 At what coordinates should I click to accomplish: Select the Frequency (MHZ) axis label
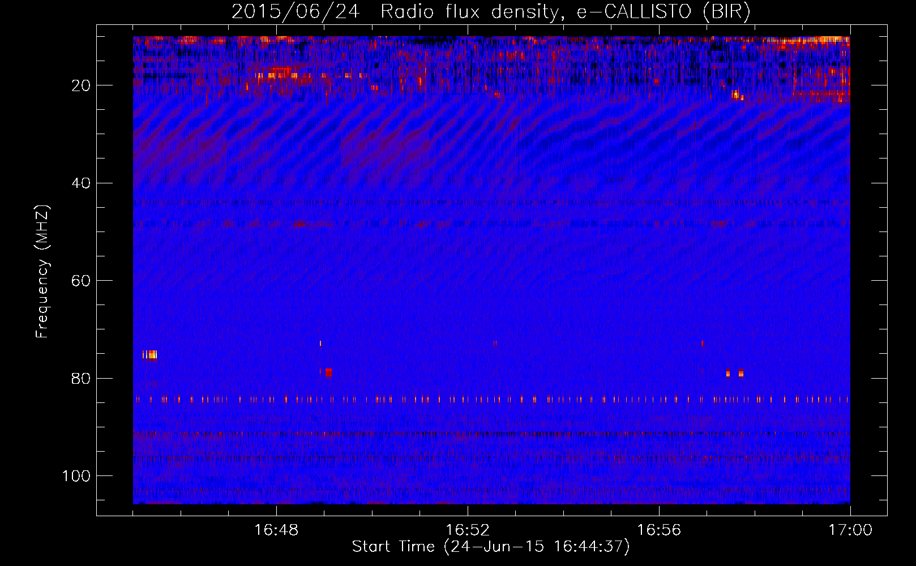point(42,272)
